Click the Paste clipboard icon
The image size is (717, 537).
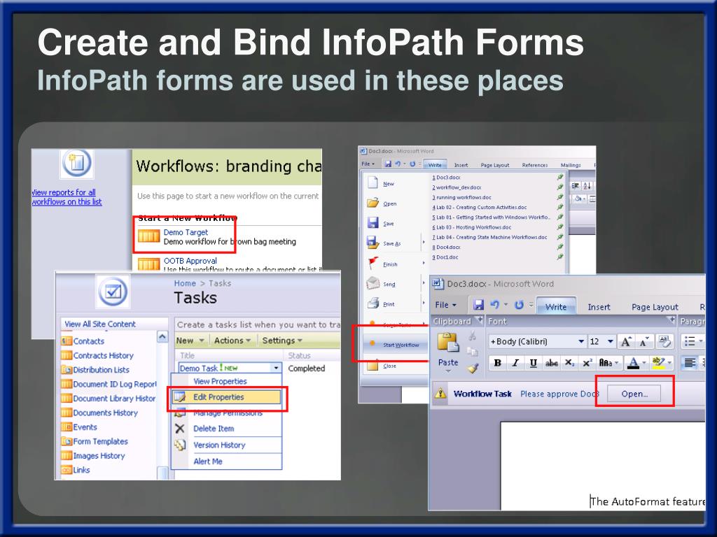click(447, 343)
